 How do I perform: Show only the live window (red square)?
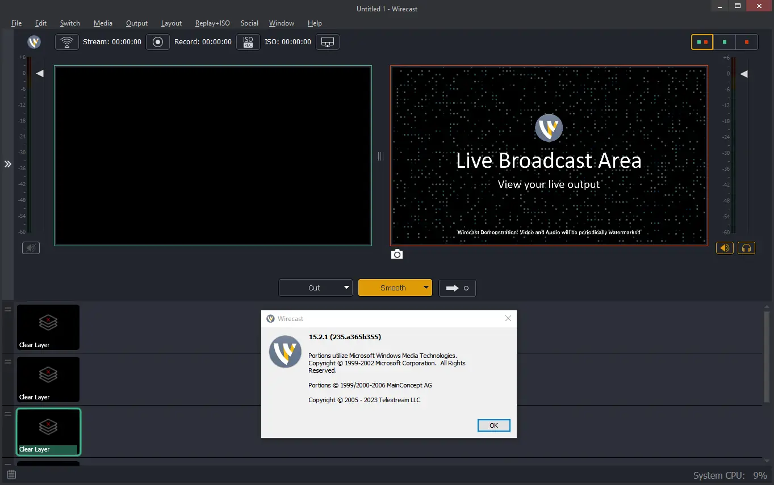coord(746,42)
